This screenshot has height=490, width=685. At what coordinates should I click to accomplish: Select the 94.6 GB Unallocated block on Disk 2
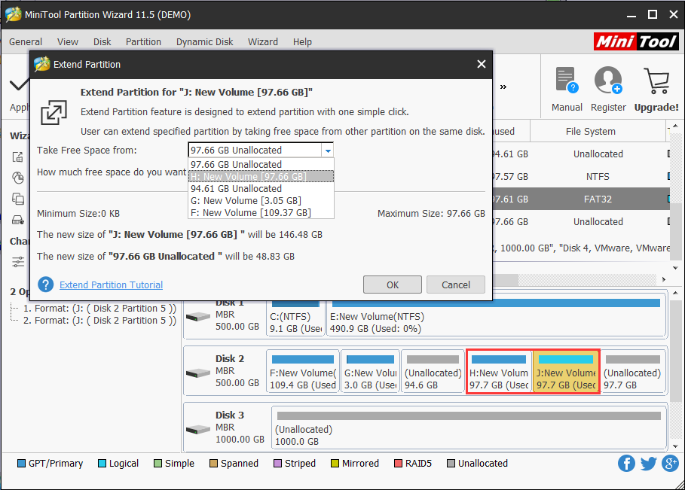tap(433, 372)
